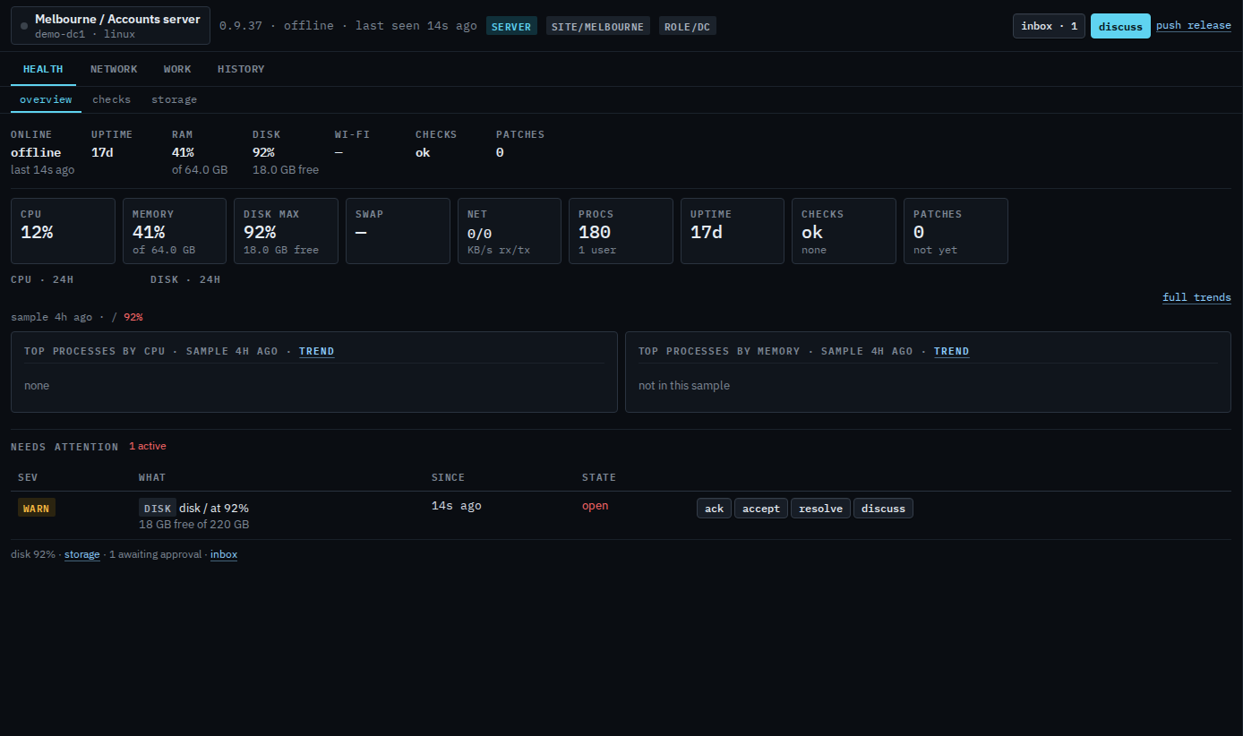Open the Melbourne / Accounts server selector
This screenshot has width=1243, height=736.
coord(111,26)
